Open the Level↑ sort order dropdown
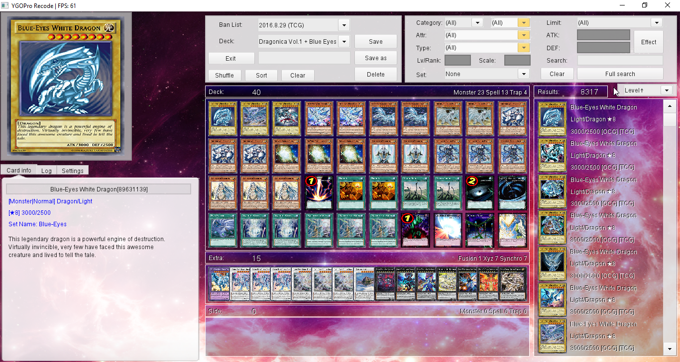680x362 pixels. (x=646, y=90)
